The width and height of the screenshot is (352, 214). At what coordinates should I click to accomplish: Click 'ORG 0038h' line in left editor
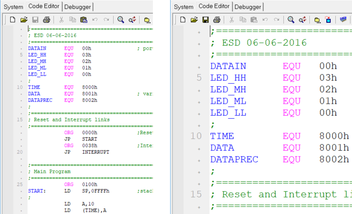pos(81,145)
